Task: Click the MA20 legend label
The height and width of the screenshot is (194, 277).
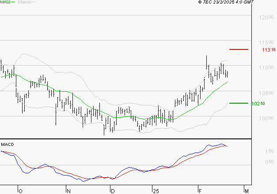Action: point(5,2)
